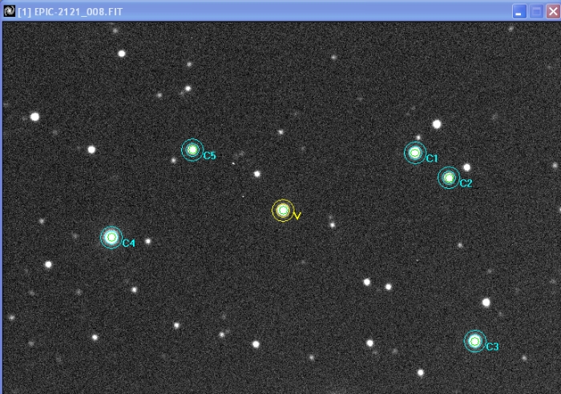561x394 pixels.
Task: Select comparison star C5 aperture
Action: tap(192, 150)
